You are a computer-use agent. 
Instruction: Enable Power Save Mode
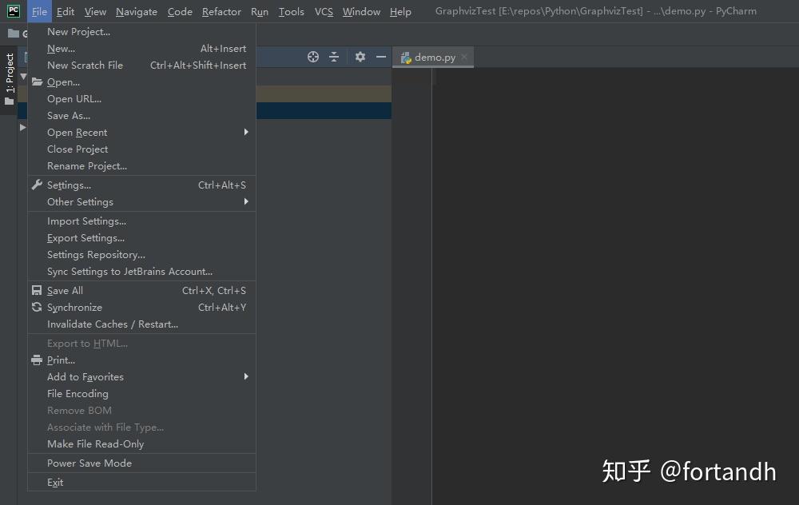coord(89,463)
